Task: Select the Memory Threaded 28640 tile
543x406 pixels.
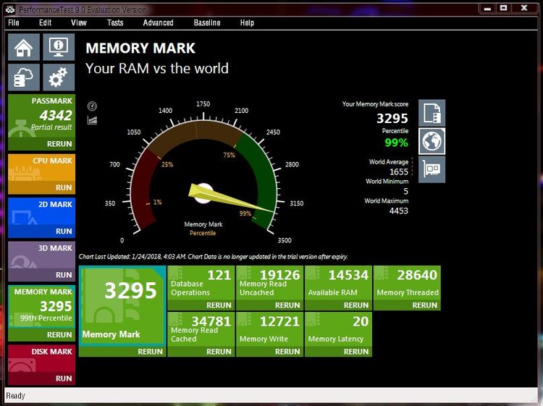Action: click(x=407, y=283)
